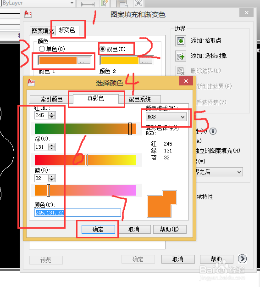
Task: Click the Add: Pick points icon
Action: pyautogui.click(x=181, y=40)
